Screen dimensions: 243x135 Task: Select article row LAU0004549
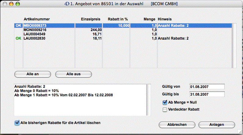49,34
